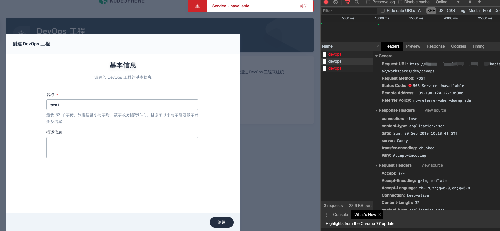
Task: Toggle the red filter funnel icon
Action: tap(348, 2)
